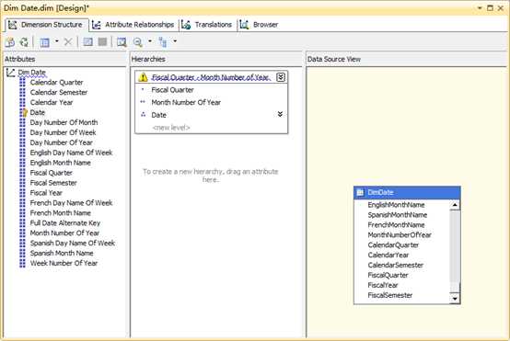Click the Find Table toolbar icon

(x=122, y=42)
